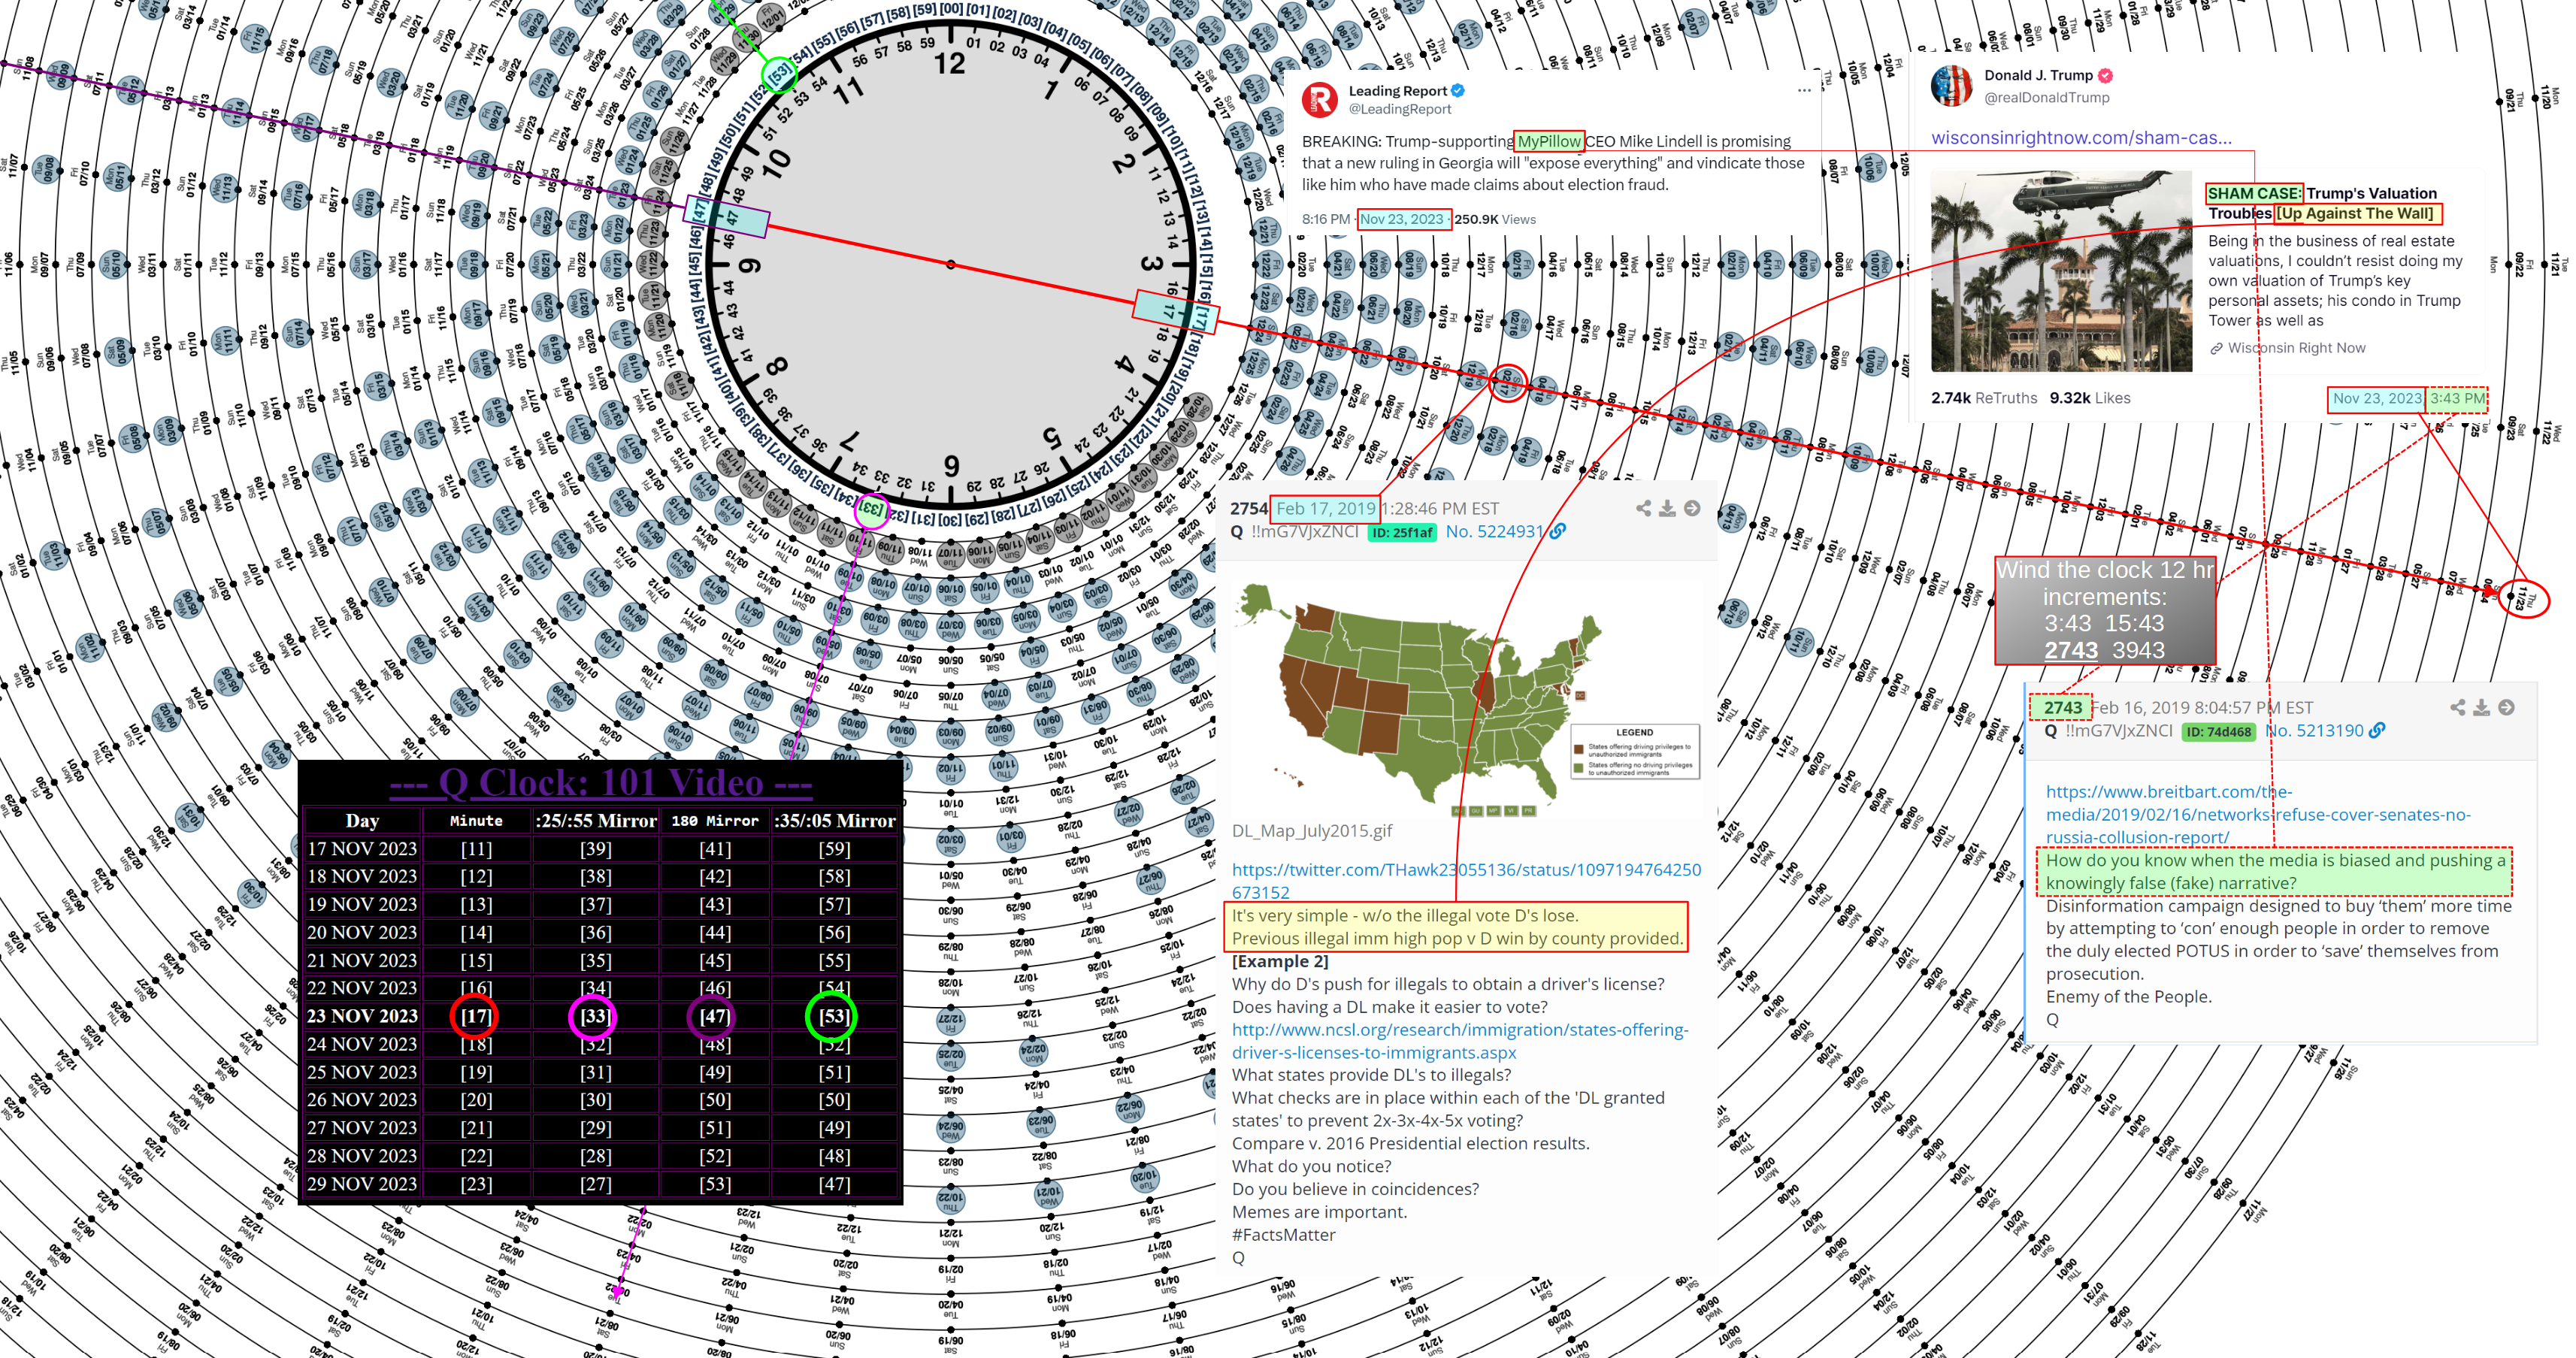
Task: Click the large 12 on the clock face
Action: (x=949, y=64)
